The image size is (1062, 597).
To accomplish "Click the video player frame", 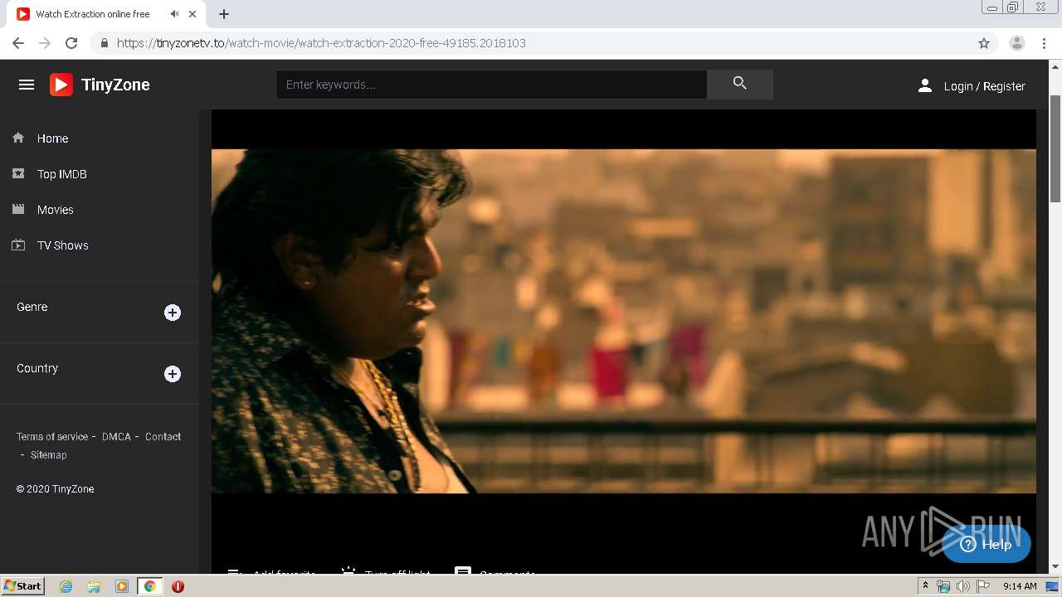I will [623, 321].
